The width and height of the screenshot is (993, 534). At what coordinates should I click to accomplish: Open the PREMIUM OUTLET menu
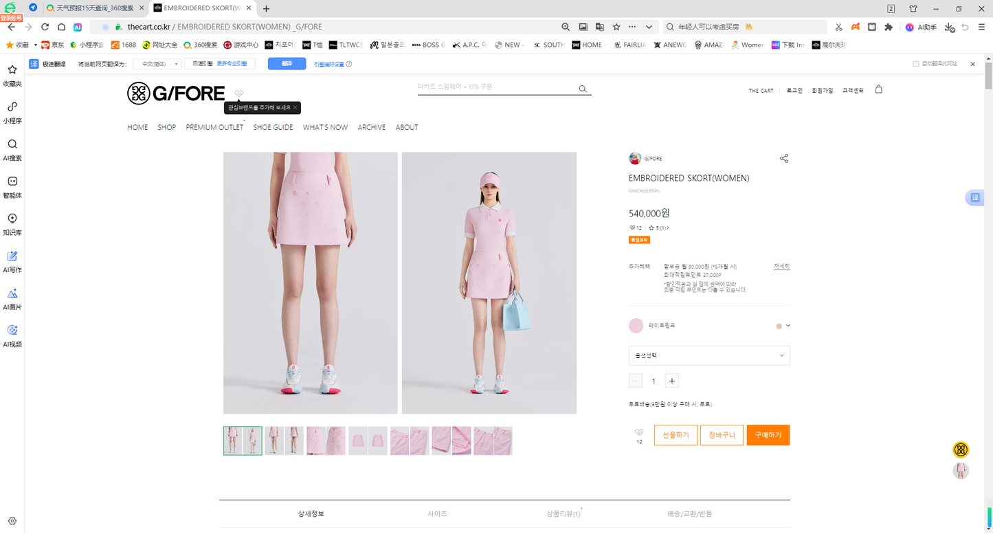214,127
